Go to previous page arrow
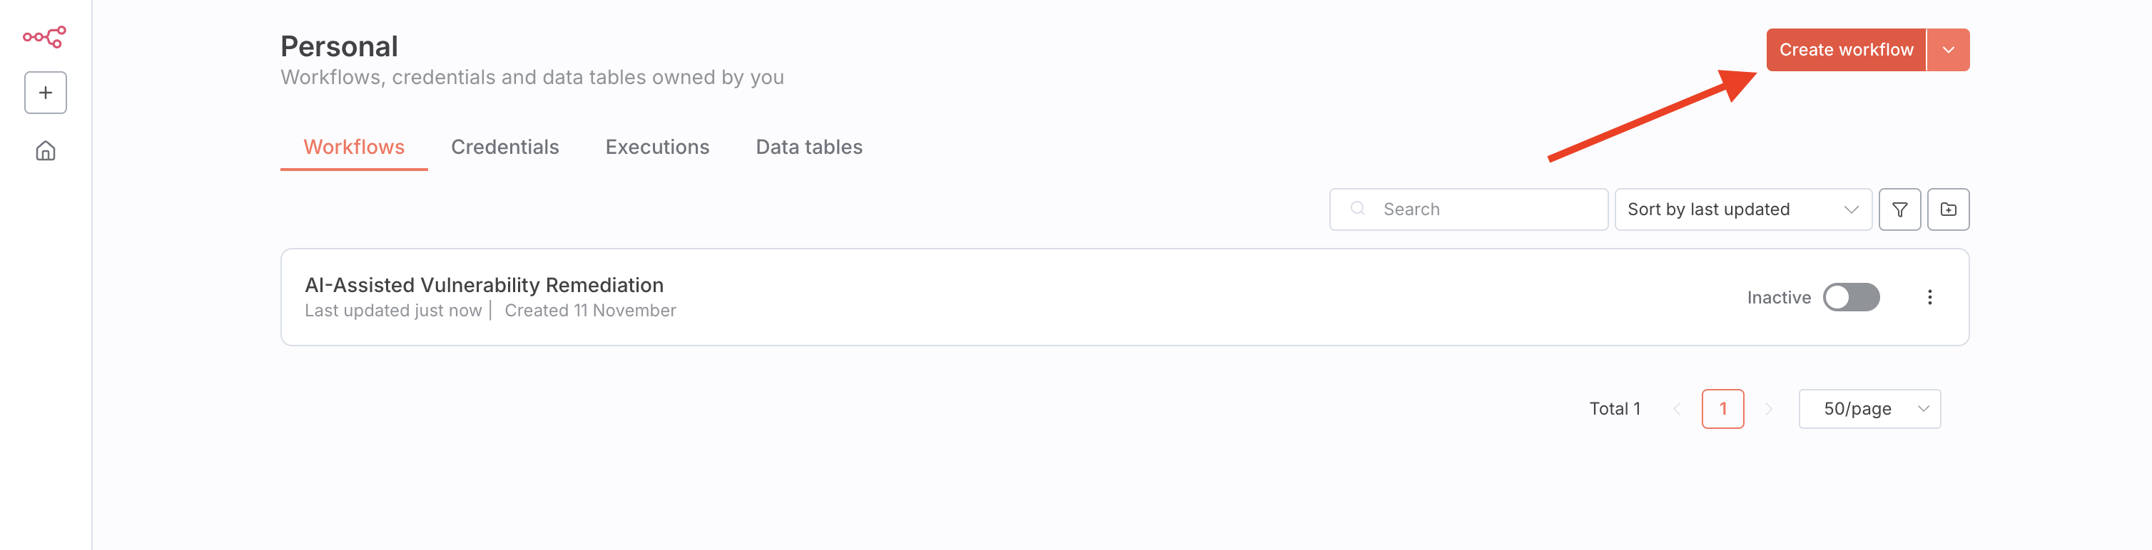This screenshot has height=550, width=2152. tap(1676, 409)
